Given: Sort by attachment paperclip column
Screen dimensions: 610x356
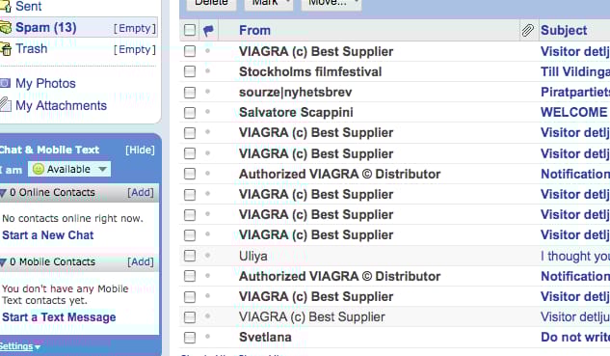Looking at the screenshot, I should [x=527, y=30].
